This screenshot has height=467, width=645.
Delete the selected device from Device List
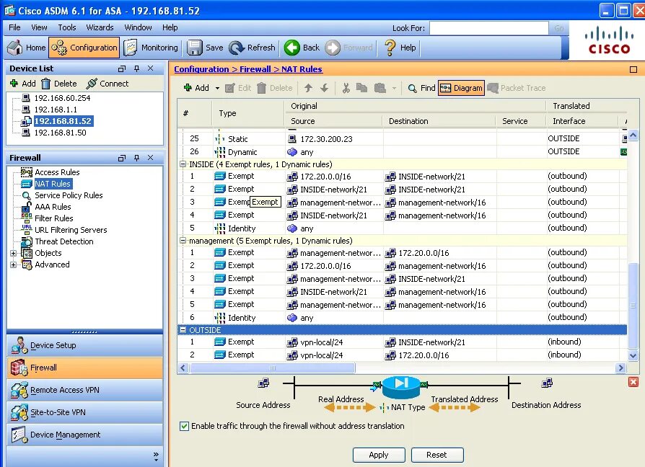[59, 84]
